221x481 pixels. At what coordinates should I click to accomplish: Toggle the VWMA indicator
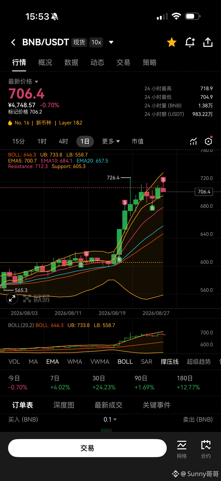click(x=100, y=362)
